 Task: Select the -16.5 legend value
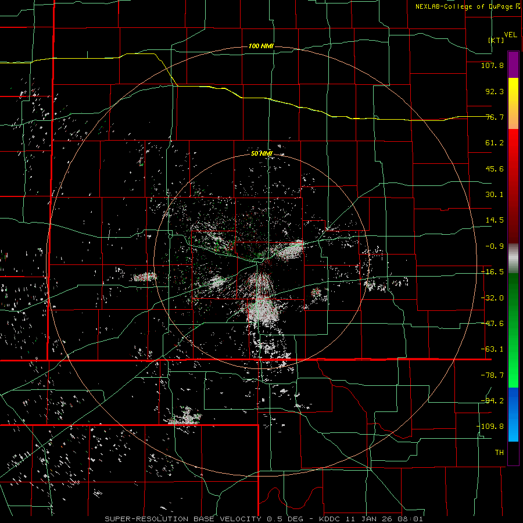pyautogui.click(x=492, y=272)
